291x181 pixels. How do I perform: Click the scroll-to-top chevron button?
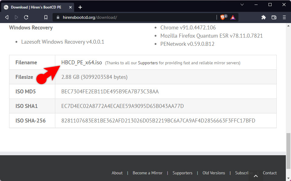[x=256, y=176]
